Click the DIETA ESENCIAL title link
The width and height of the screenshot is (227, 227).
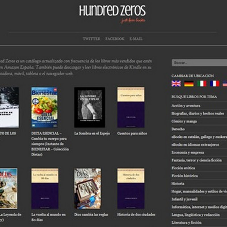point(50,144)
